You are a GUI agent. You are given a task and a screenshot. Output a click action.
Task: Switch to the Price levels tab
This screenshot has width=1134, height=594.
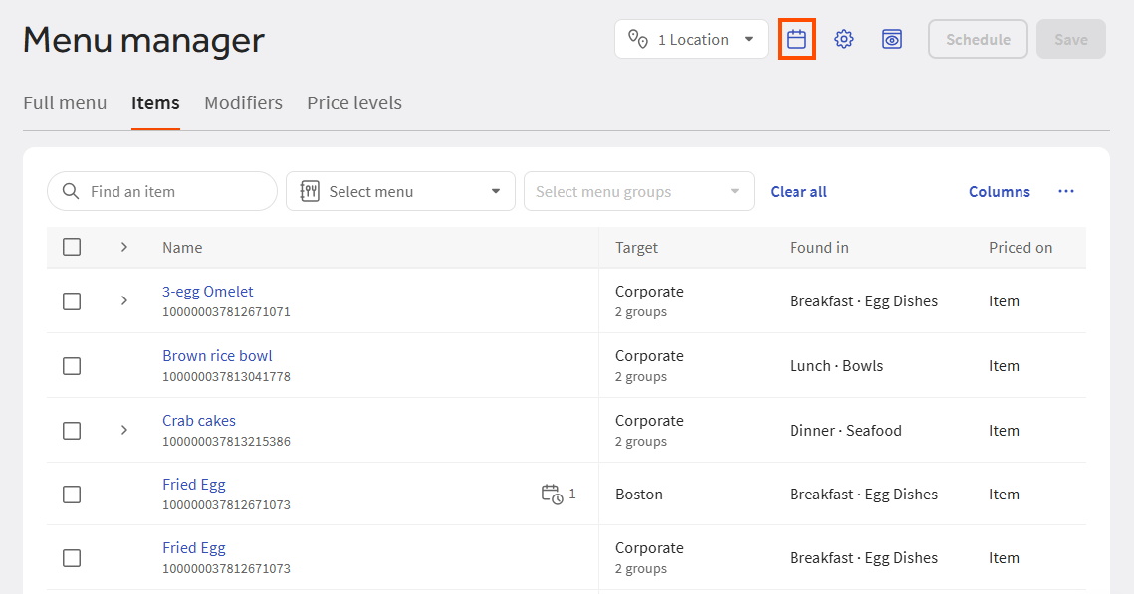tap(353, 102)
